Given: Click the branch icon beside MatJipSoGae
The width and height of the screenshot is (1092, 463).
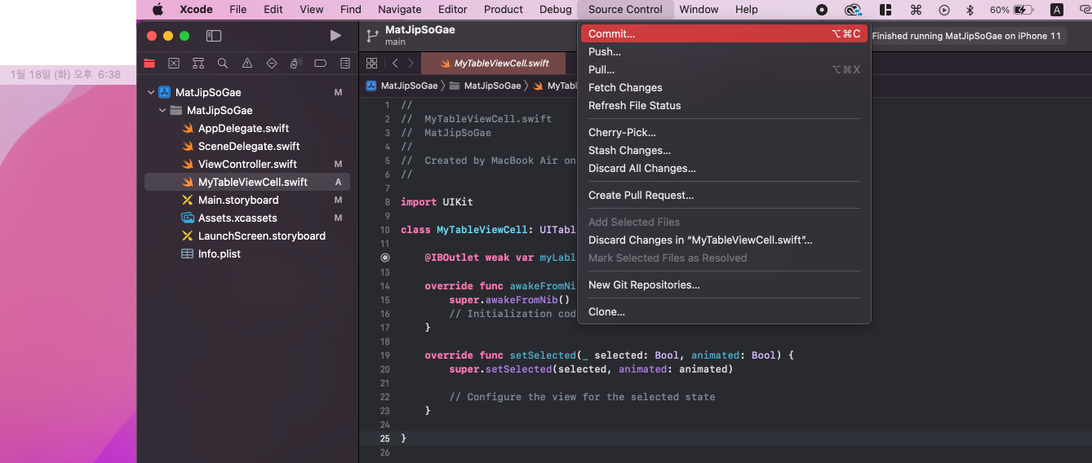Looking at the screenshot, I should [372, 35].
